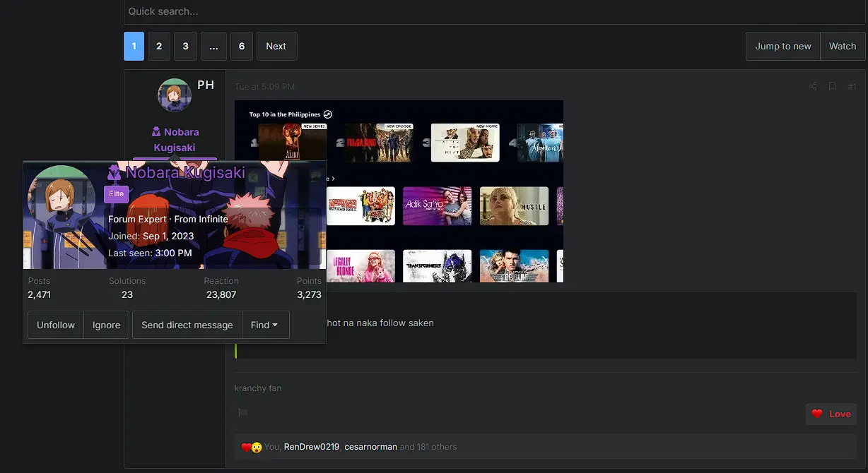The image size is (868, 473).
Task: Click the Joined date Sep 1, 2023
Action: (x=168, y=236)
